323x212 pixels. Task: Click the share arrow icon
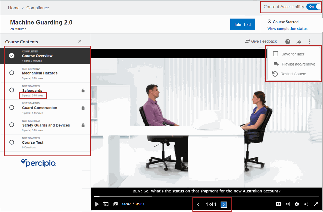point(299,41)
